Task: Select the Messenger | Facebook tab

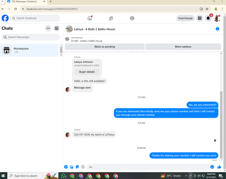Action: coord(26,2)
